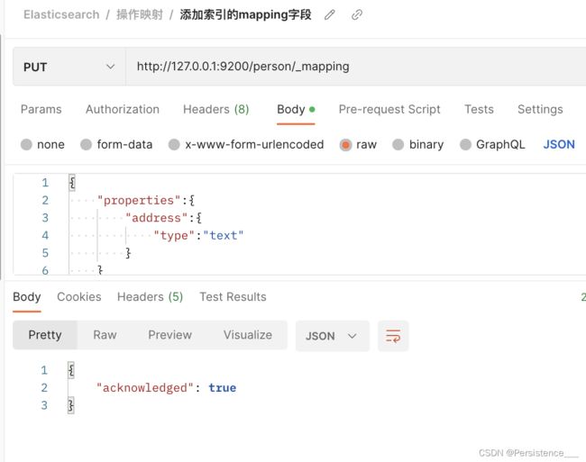Open the response Test Results tab

233,297
